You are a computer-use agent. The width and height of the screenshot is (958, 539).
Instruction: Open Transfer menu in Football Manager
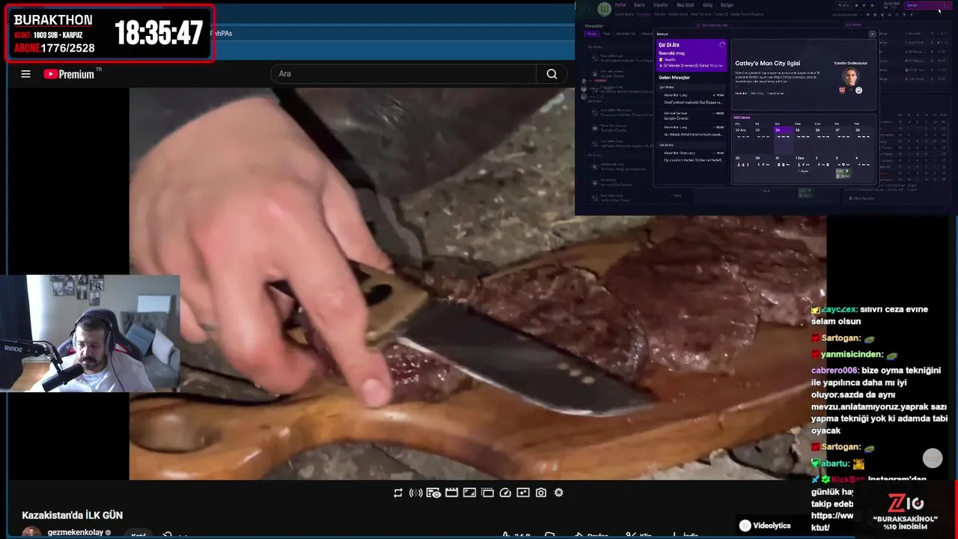point(660,5)
